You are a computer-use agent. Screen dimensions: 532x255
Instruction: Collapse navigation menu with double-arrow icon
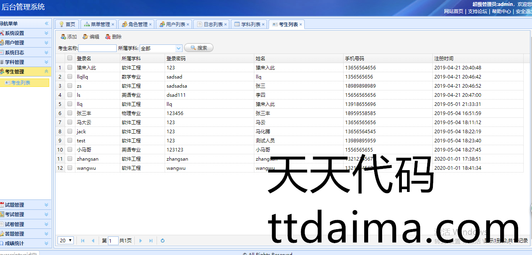(x=46, y=24)
